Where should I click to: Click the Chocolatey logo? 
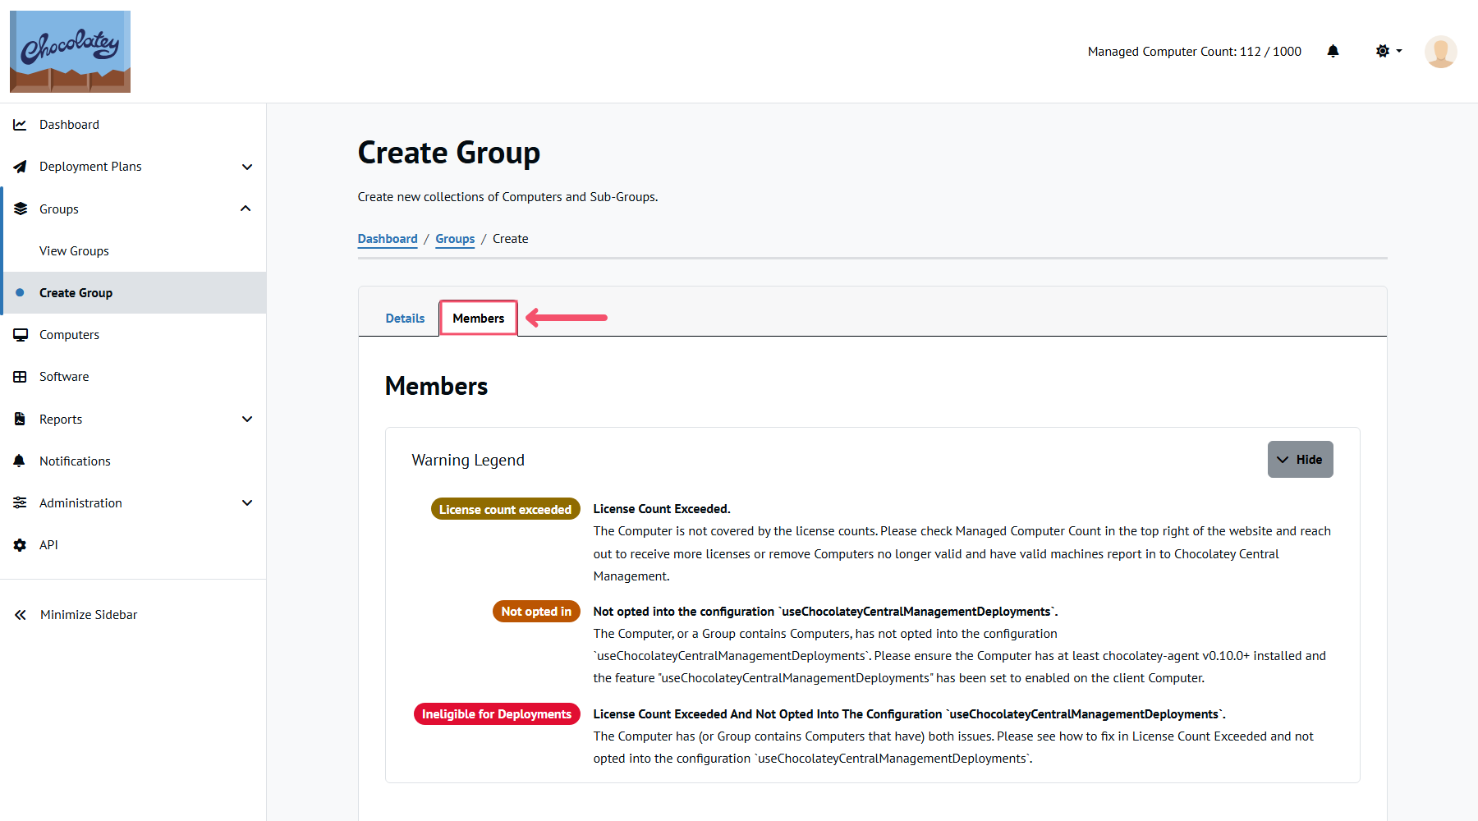click(70, 51)
